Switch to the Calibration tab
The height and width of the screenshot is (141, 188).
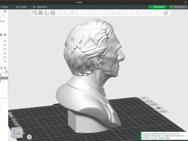pos(40,7)
